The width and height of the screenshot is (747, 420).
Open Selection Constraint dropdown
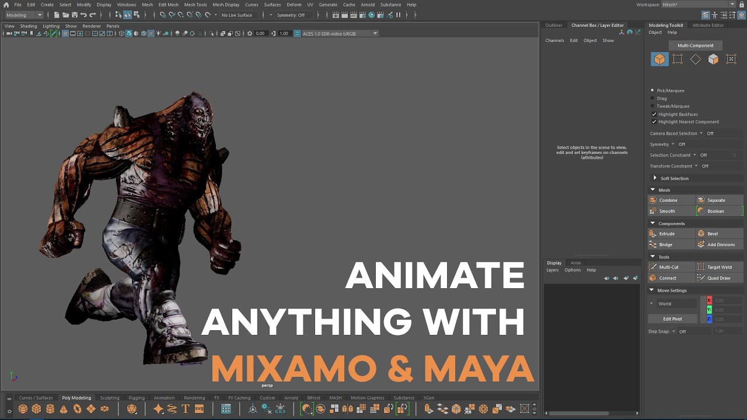[694, 155]
